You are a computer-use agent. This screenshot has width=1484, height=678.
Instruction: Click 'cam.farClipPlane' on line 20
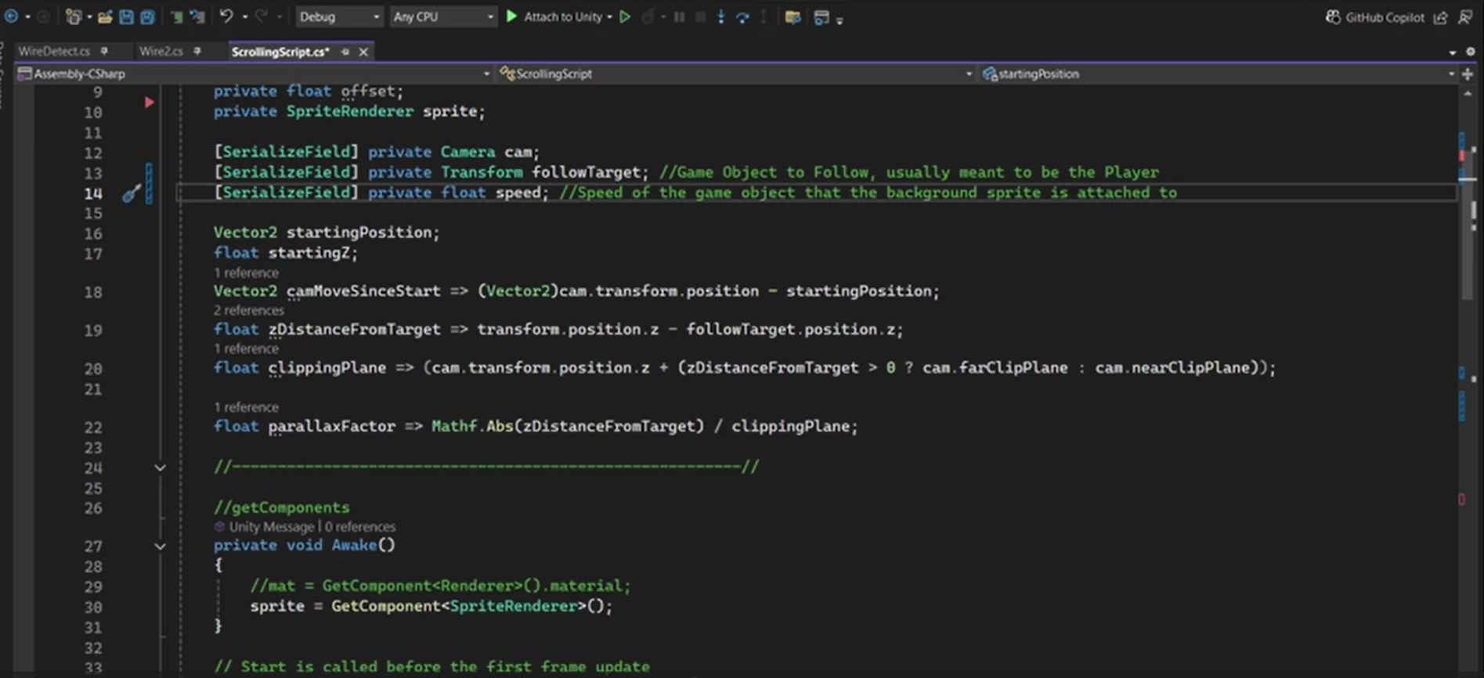pos(995,368)
